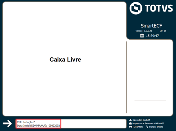Click the white arrow icon beside input
Viewport: 176px width, 131px height.
point(7,124)
